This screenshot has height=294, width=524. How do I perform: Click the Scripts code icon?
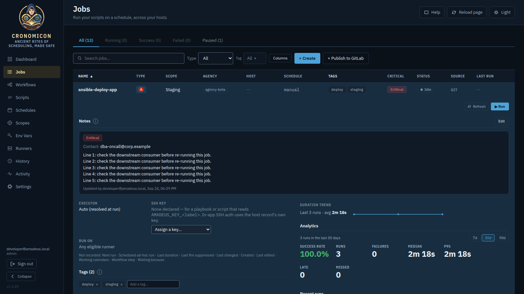10,97
